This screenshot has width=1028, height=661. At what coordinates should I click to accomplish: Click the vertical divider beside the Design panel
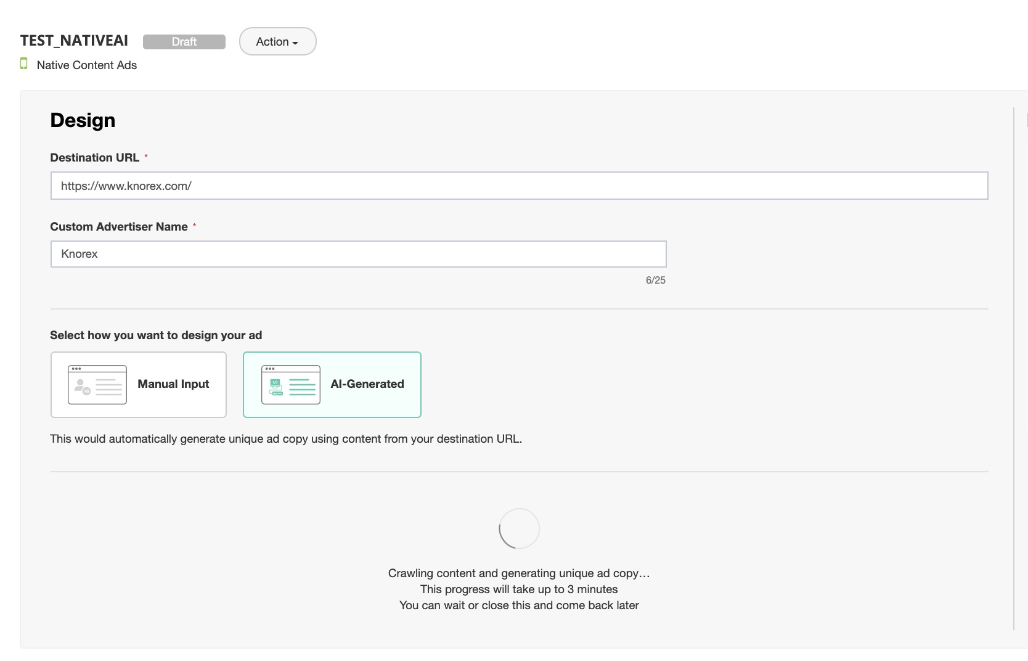[x=1014, y=369]
